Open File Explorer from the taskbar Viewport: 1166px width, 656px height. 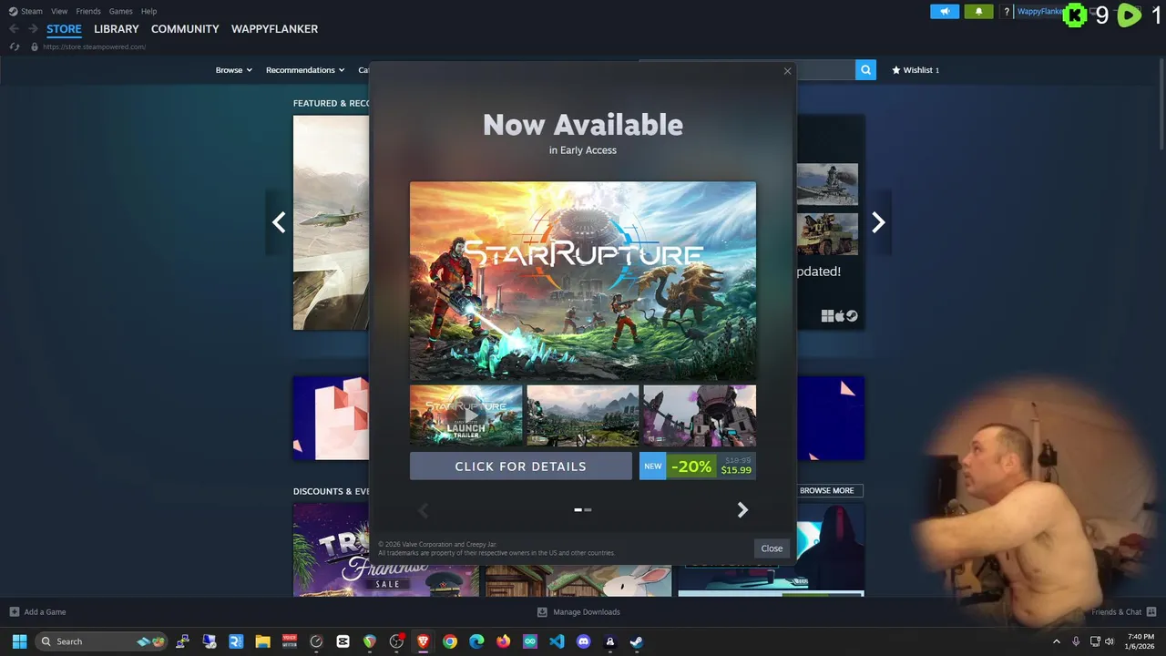(x=262, y=641)
